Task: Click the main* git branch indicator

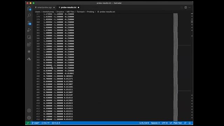Action: click(x=35, y=123)
